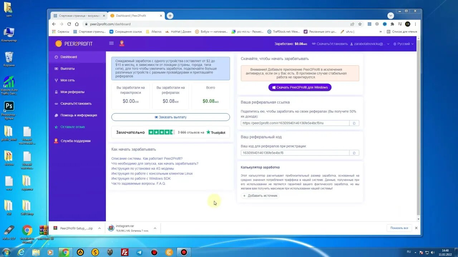
Task: Open Мои рефералы in sidebar
Action: click(77, 92)
